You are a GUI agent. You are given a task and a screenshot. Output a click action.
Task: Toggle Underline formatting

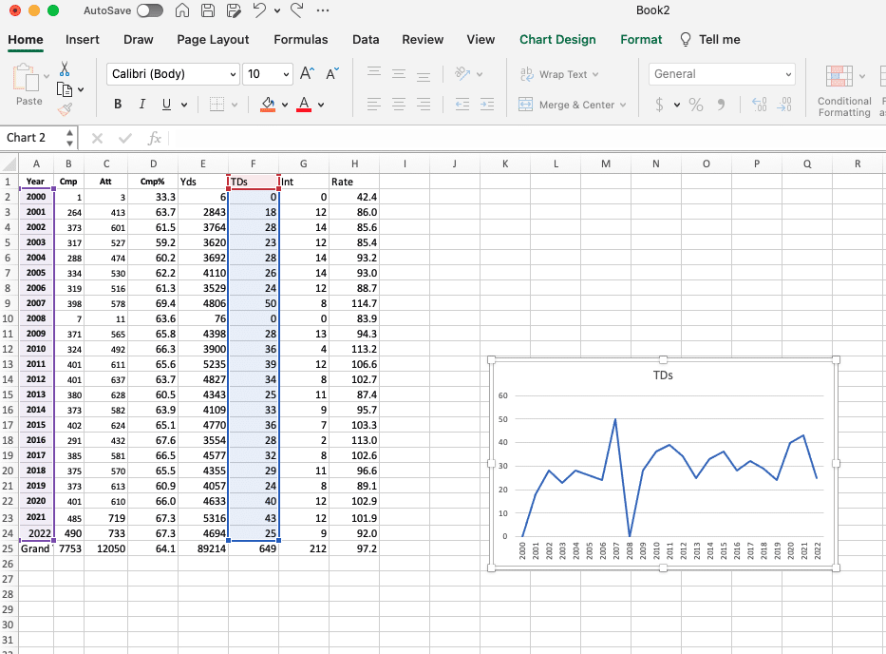[166, 105]
